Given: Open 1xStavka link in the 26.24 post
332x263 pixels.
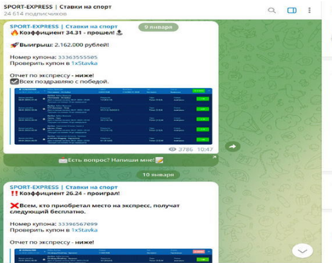Looking at the screenshot, I should tap(84, 230).
